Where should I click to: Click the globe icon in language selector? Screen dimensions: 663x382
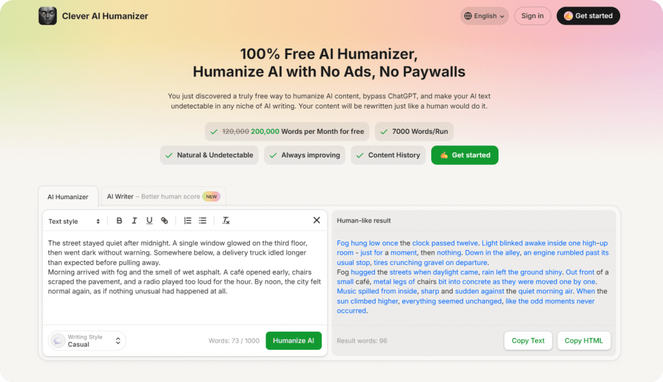pyautogui.click(x=467, y=16)
